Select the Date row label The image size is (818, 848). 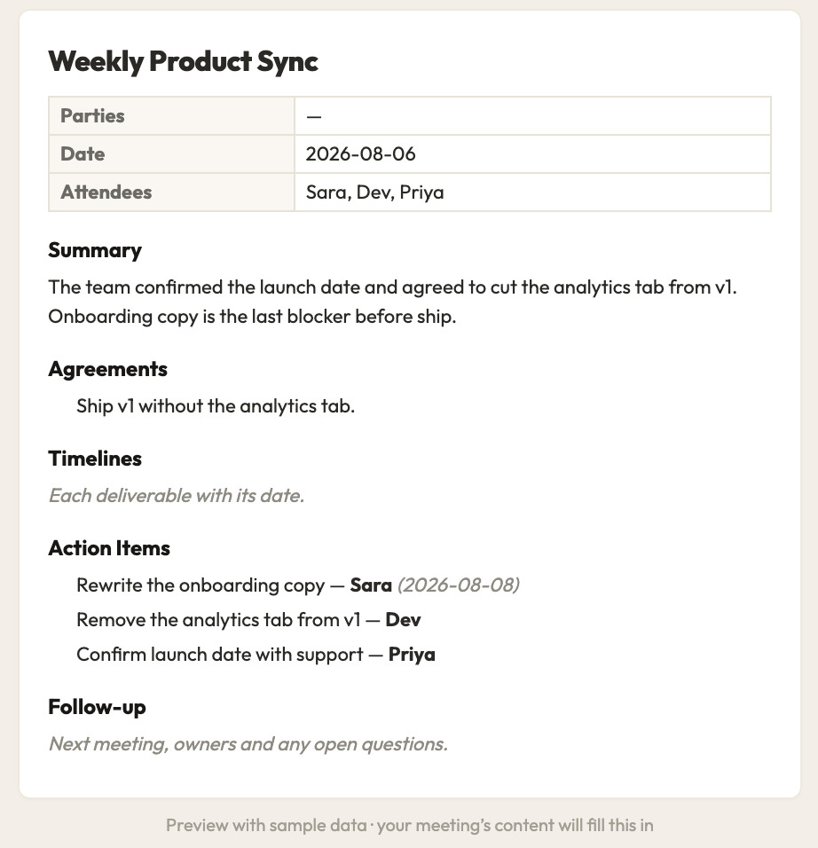[x=83, y=154]
